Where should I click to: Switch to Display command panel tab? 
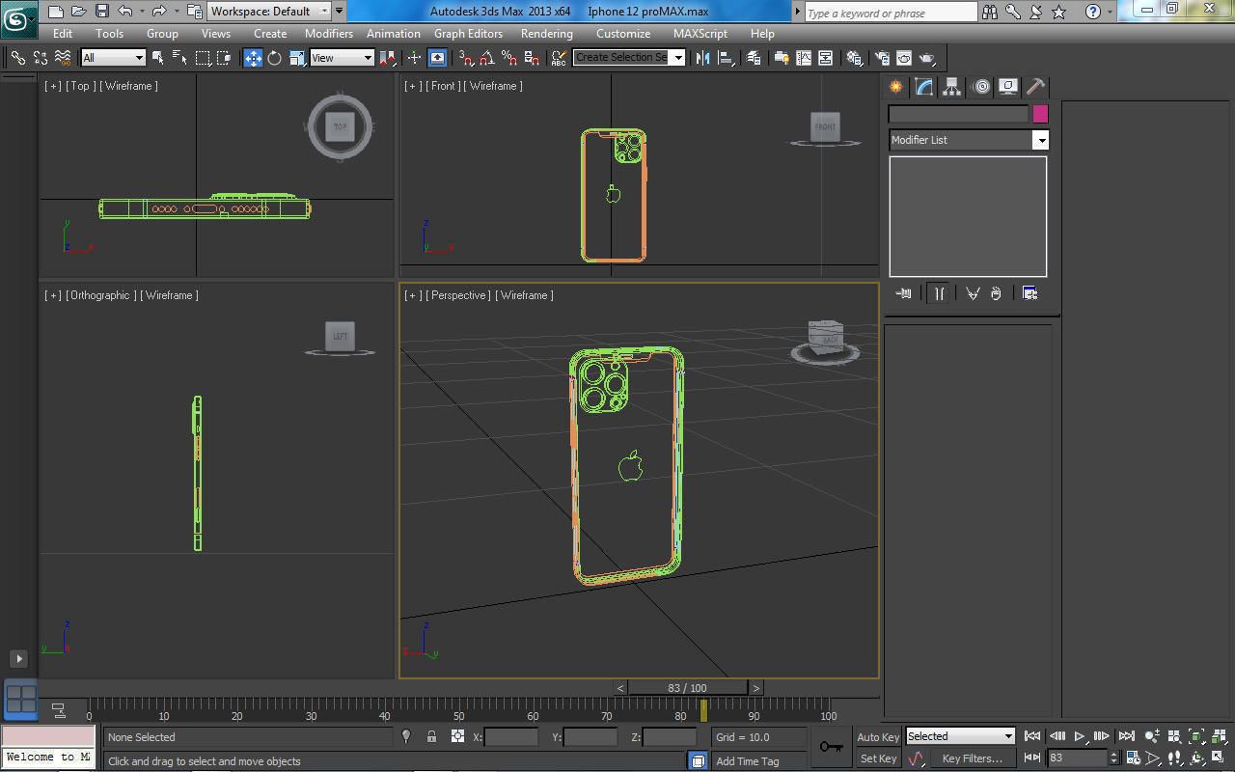pos(1008,87)
